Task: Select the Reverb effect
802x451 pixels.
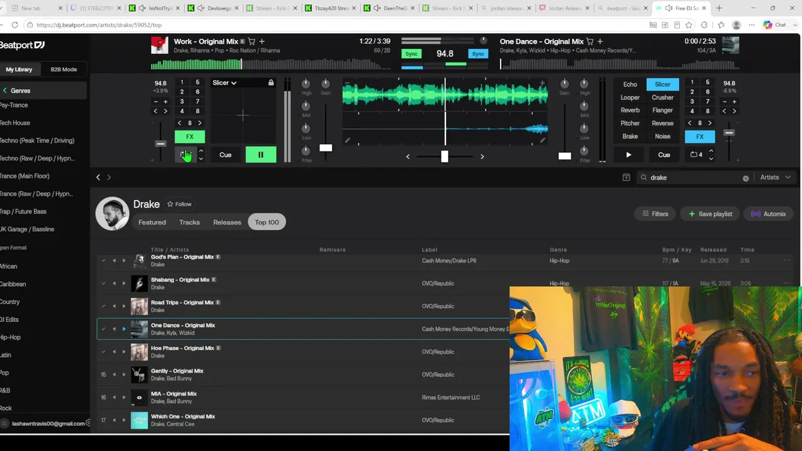Action: (630, 110)
